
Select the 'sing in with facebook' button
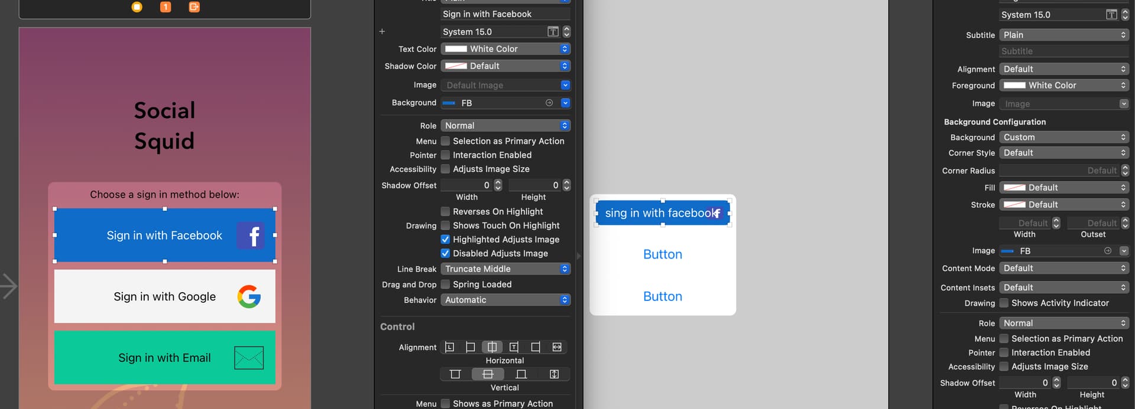(x=663, y=213)
